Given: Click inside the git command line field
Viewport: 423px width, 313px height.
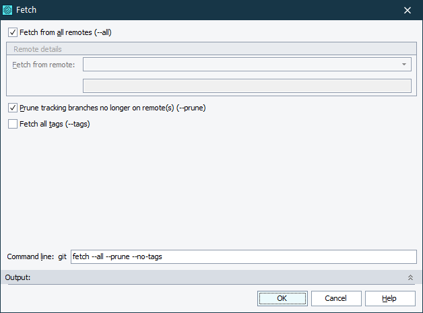Looking at the screenshot, I should click(244, 257).
